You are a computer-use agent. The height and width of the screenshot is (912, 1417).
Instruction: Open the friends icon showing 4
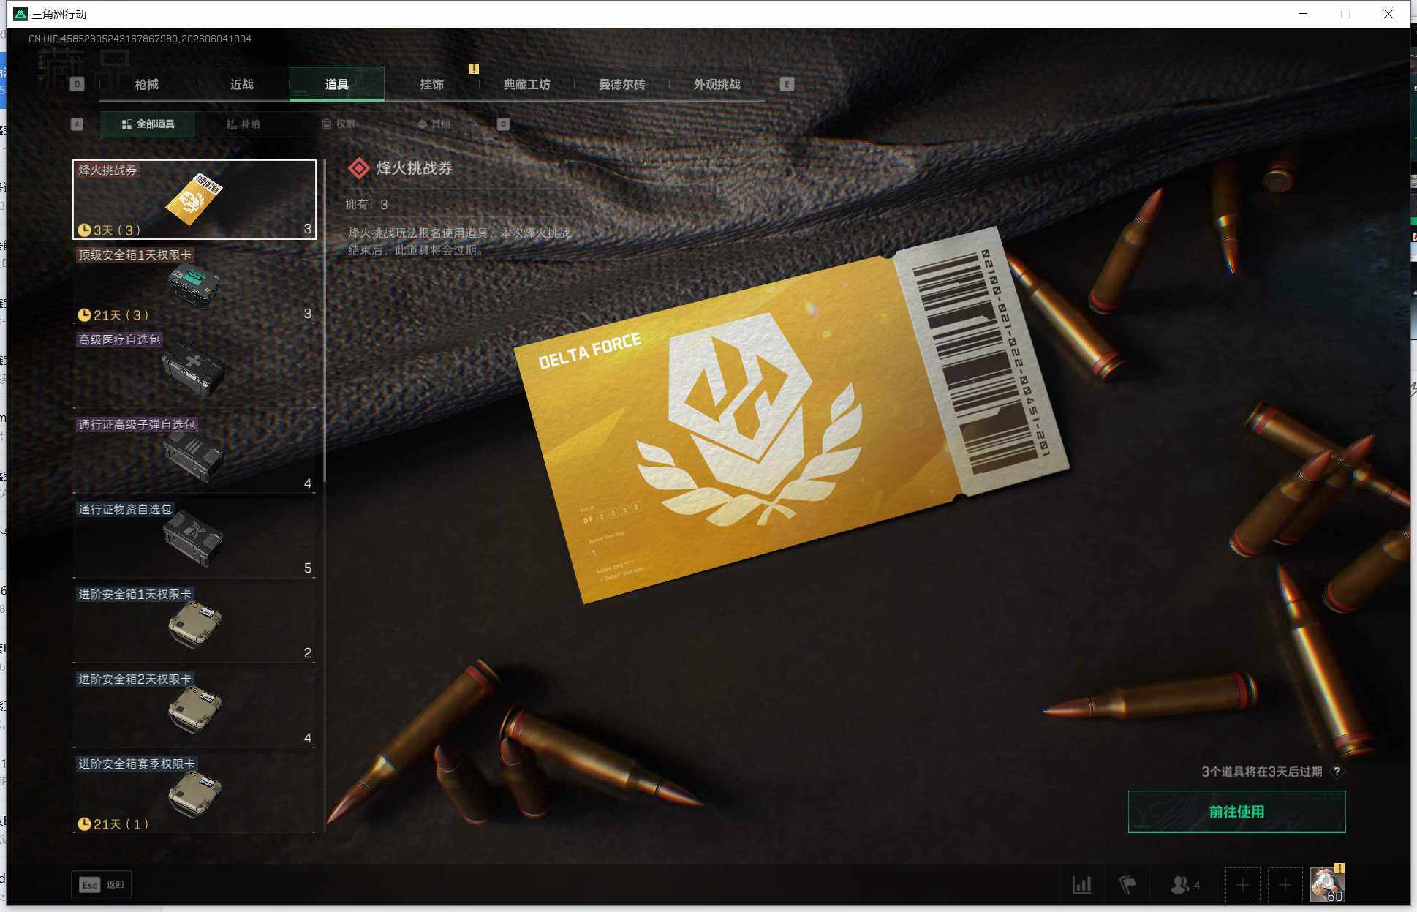pos(1184,885)
